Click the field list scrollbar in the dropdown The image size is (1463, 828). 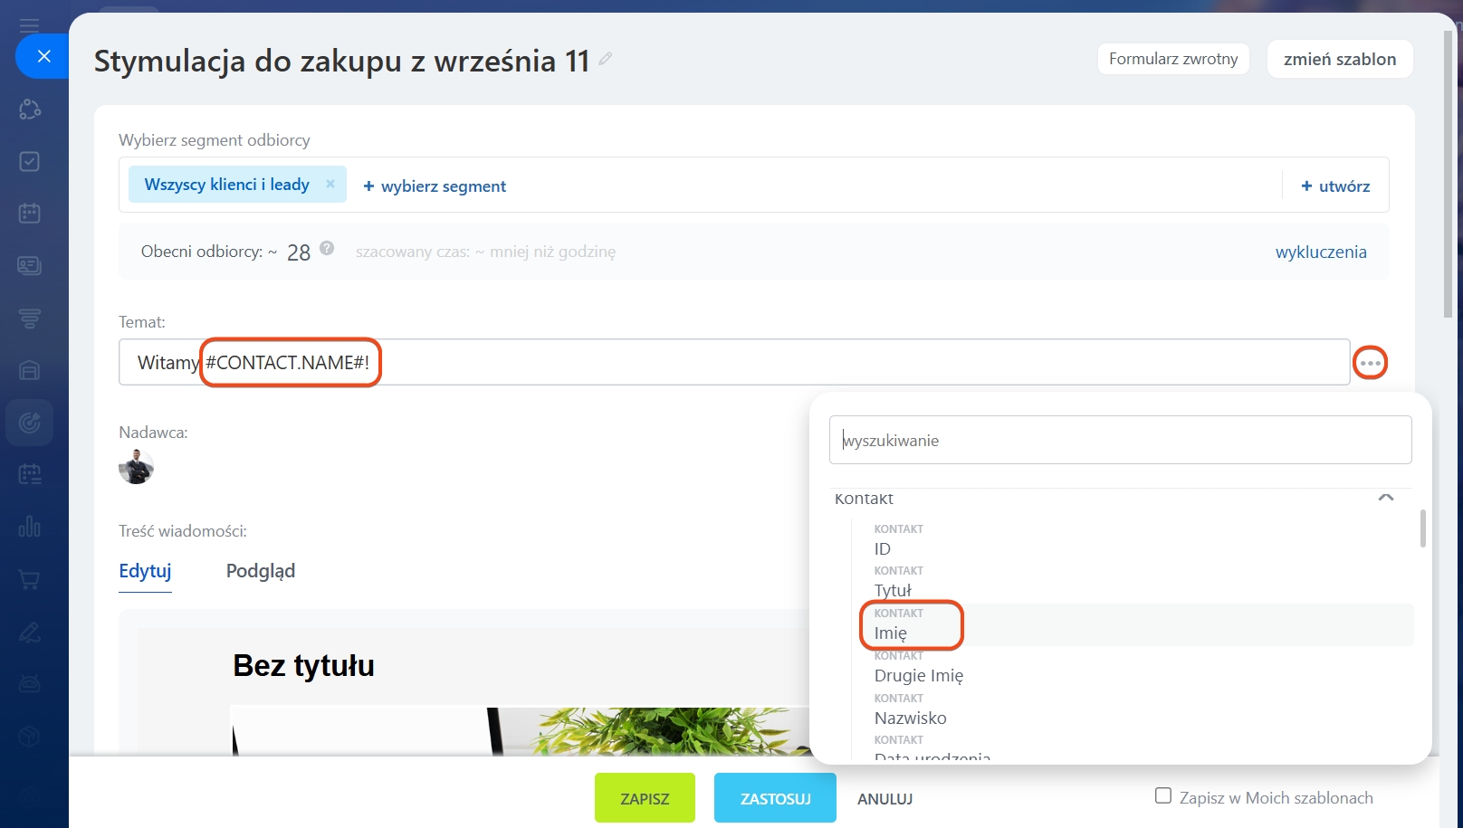pos(1423,528)
